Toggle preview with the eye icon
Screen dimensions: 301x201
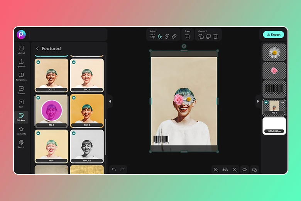click(x=245, y=170)
